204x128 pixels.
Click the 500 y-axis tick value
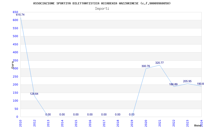[x=15, y=36]
